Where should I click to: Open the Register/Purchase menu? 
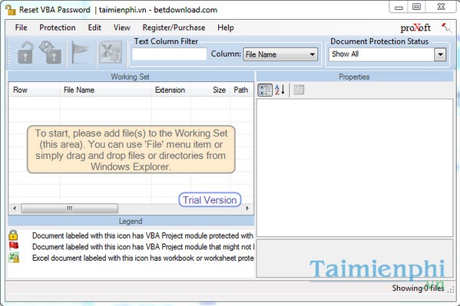[174, 28]
